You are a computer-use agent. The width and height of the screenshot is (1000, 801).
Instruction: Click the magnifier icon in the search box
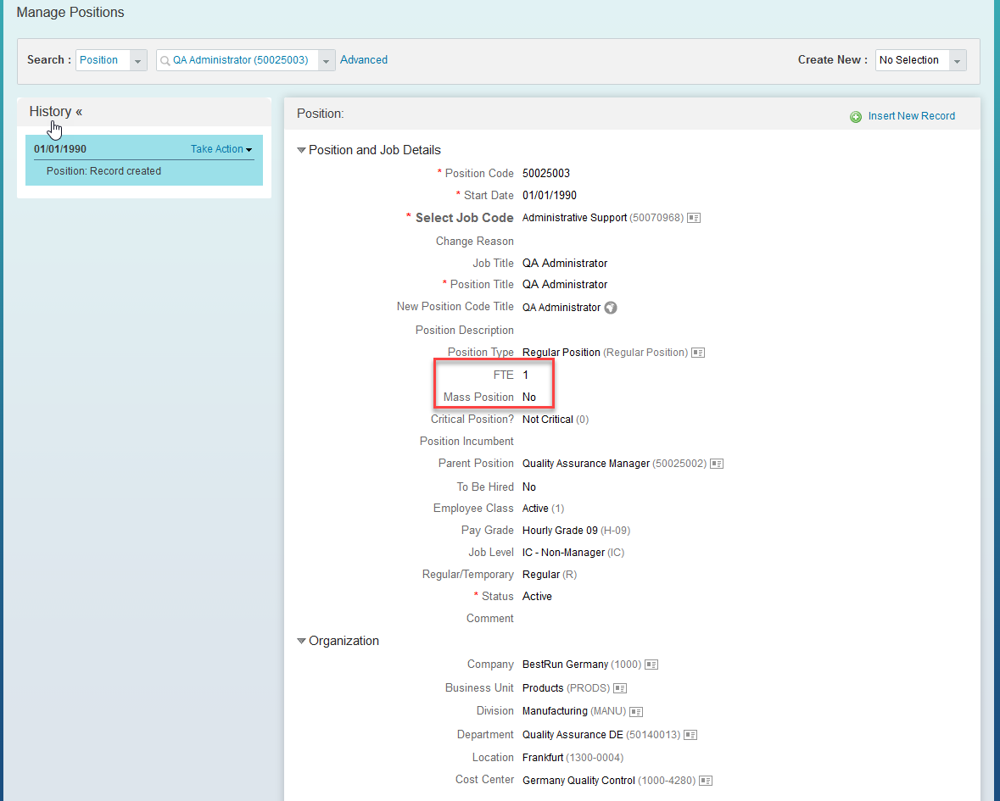click(165, 60)
